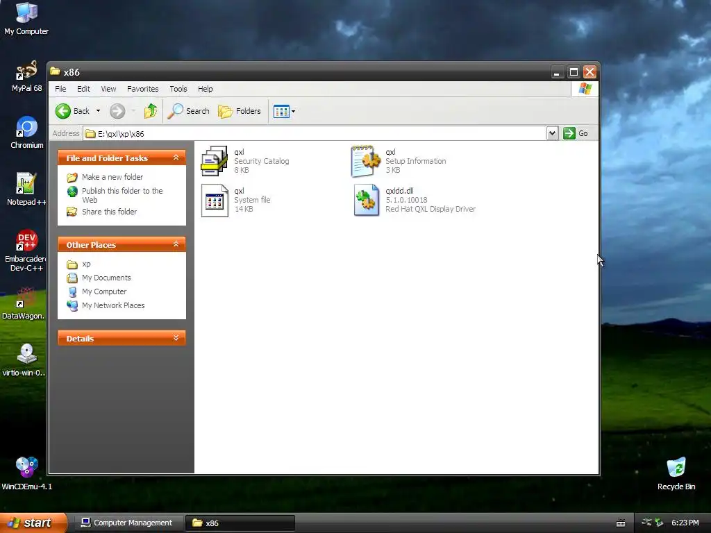Expand the Details panel
This screenshot has height=533, width=711.
176,338
